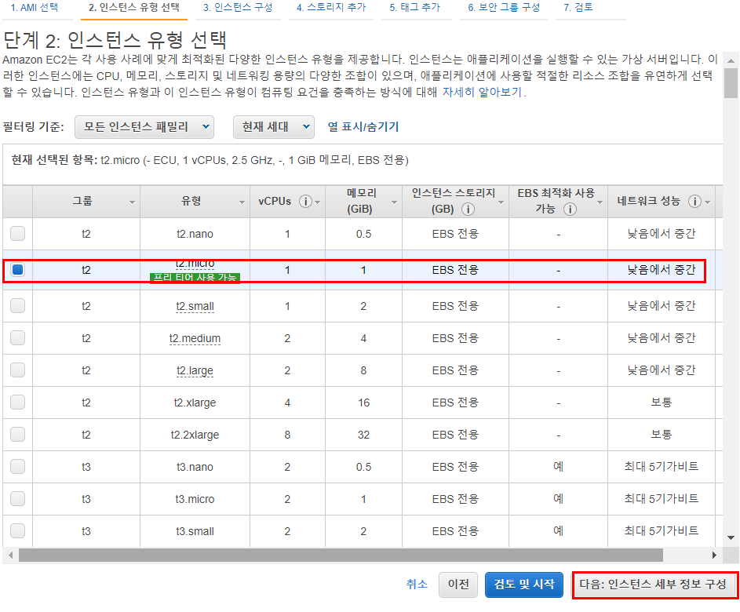Screen dimensions: 740x612
Task: Click t3.nano's 최대 5기가비트 network cell
Action: tap(662, 467)
